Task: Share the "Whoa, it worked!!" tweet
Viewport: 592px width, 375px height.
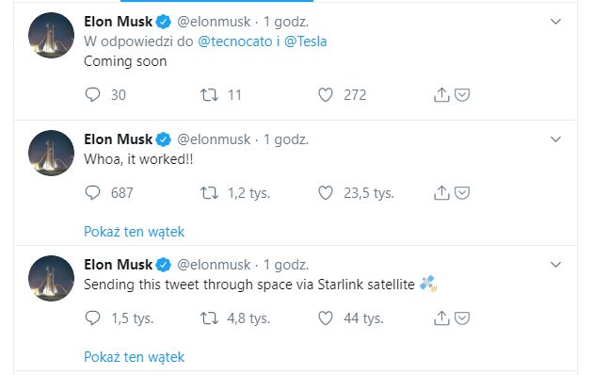Action: tap(441, 193)
